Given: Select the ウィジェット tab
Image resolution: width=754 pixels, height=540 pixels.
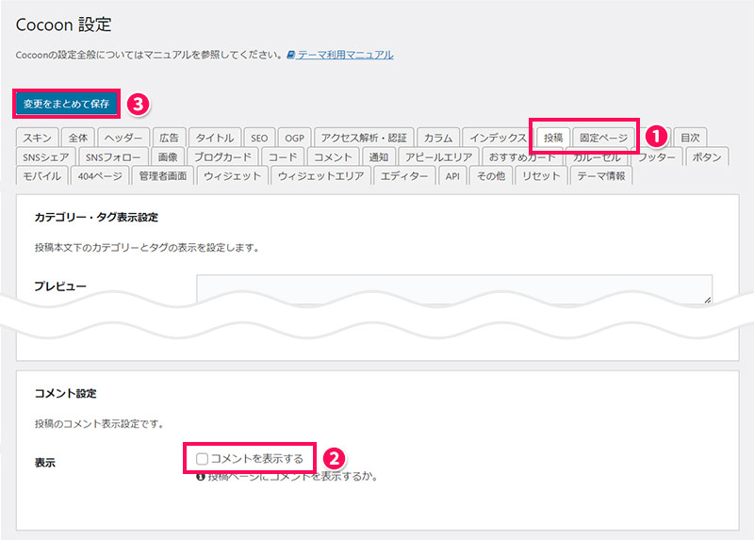Looking at the screenshot, I should [x=232, y=176].
